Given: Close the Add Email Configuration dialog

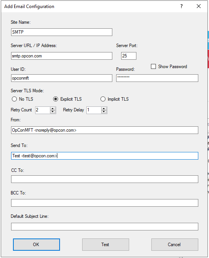Looking at the screenshot, I should point(199,6).
